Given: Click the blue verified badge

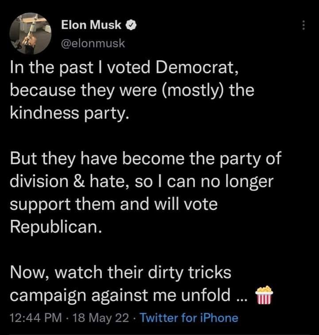Looking at the screenshot, I should click(132, 26).
